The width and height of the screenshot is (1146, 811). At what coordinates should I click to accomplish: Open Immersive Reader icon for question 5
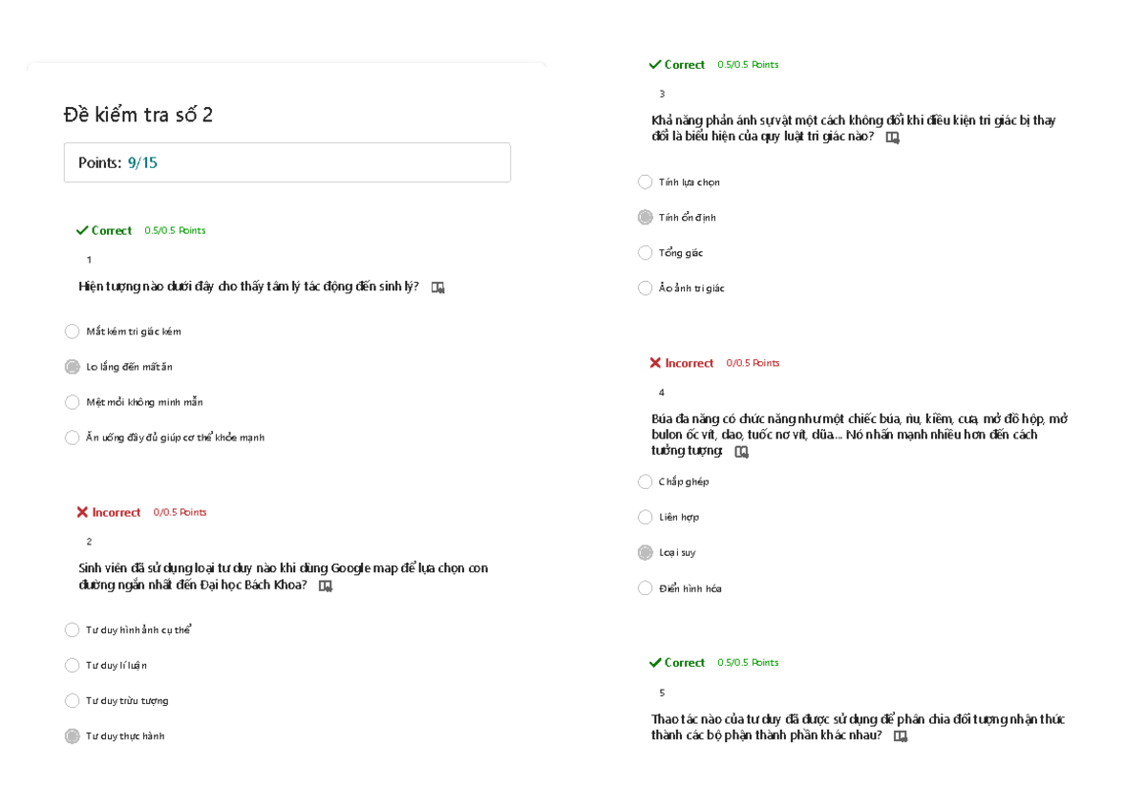tap(900, 736)
